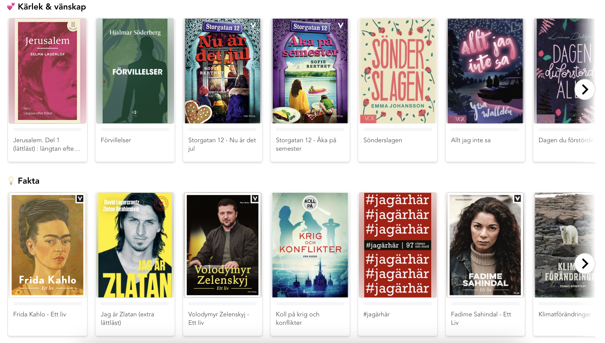Click progress bar under Sönderslagen cover

pos(398,130)
